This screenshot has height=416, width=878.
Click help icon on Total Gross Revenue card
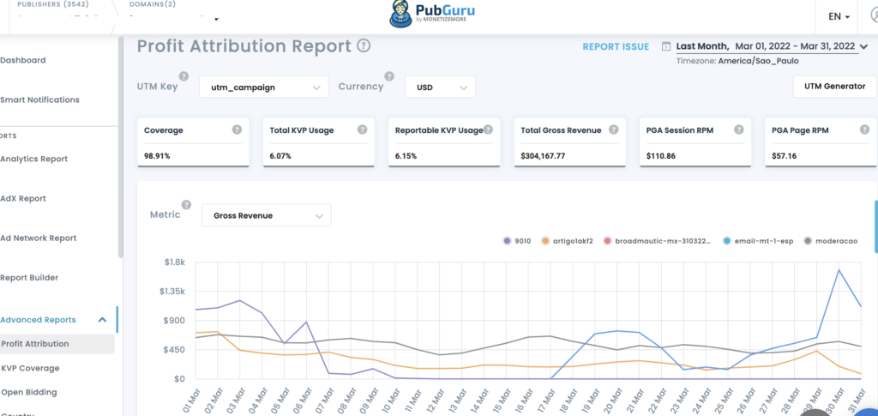(613, 130)
